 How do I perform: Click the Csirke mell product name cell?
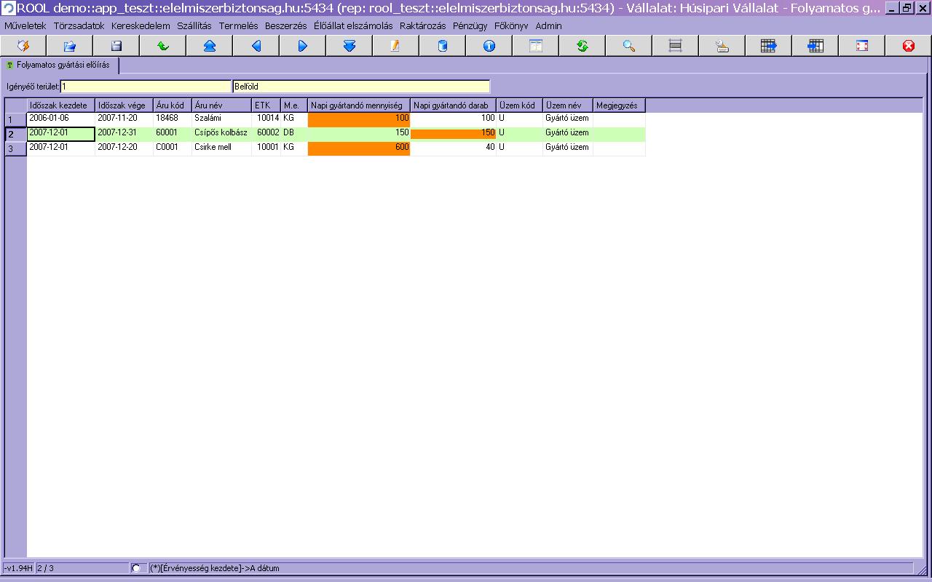[x=221, y=148]
